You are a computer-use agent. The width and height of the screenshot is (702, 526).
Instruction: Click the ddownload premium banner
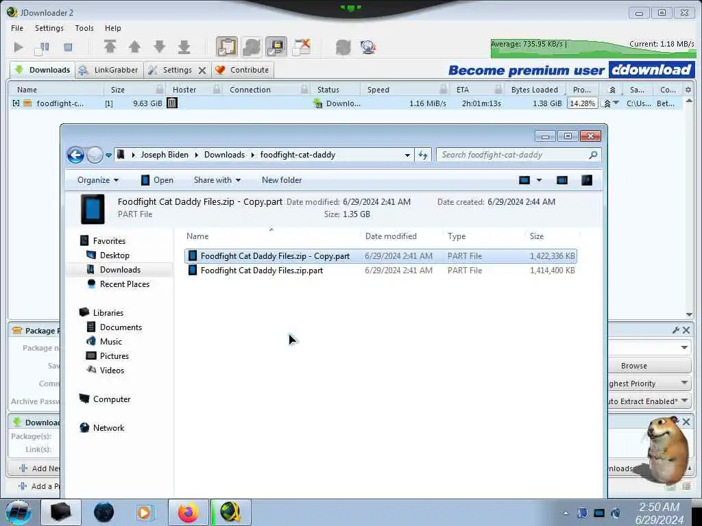tap(571, 70)
